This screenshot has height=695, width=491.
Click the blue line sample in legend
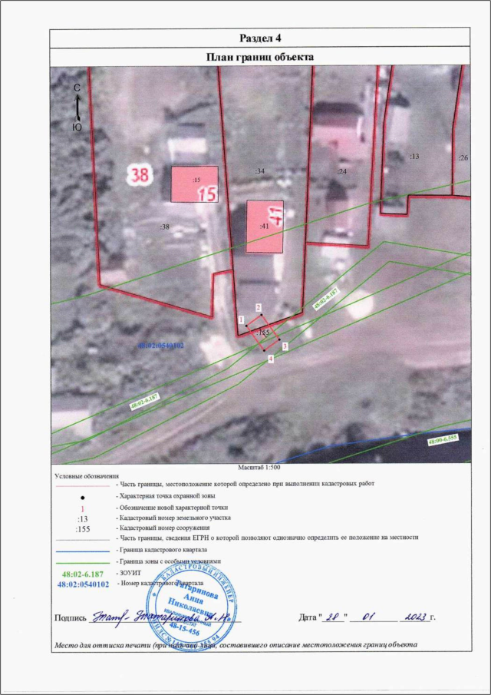pyautogui.click(x=82, y=551)
